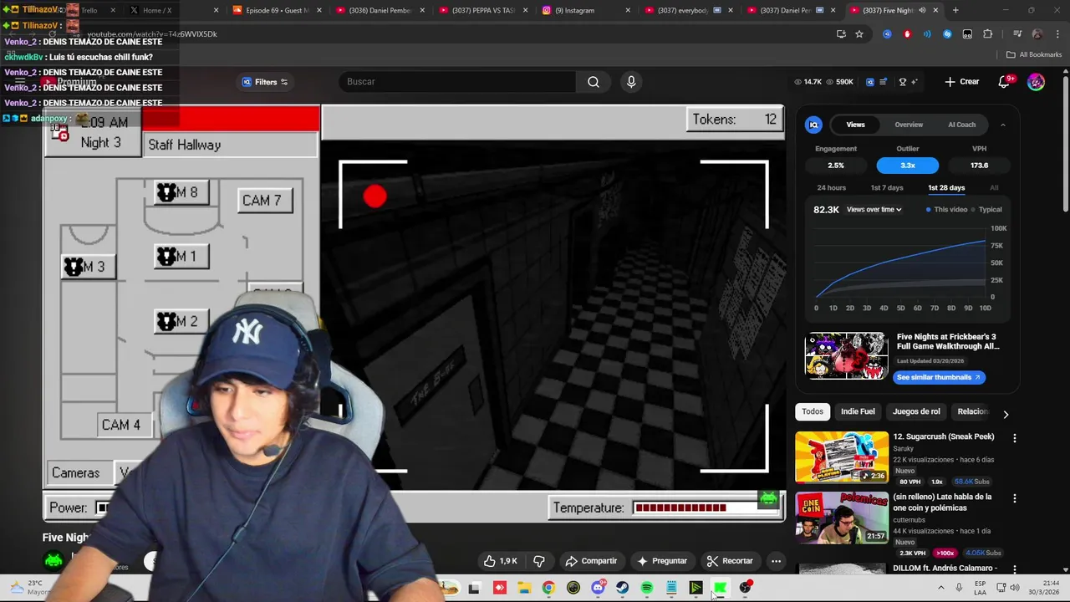Select the 24 hours range

(831, 188)
